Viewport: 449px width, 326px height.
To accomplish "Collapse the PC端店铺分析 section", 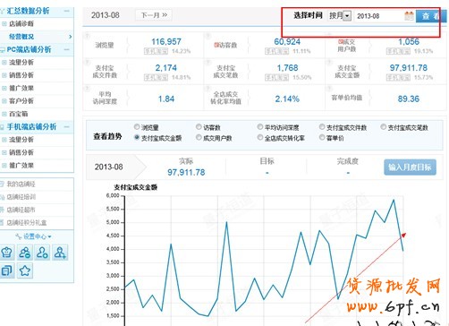I will click(x=67, y=49).
